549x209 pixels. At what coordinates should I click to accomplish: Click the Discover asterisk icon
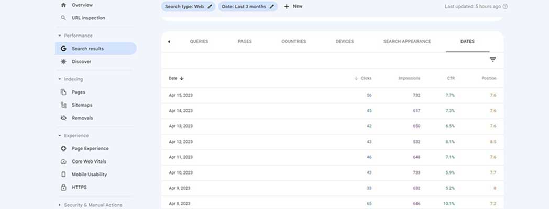[63, 61]
